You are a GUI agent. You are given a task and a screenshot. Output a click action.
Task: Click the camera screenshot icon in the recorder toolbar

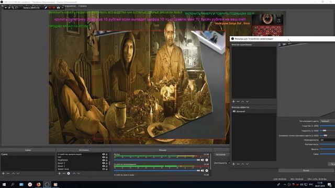58,8
